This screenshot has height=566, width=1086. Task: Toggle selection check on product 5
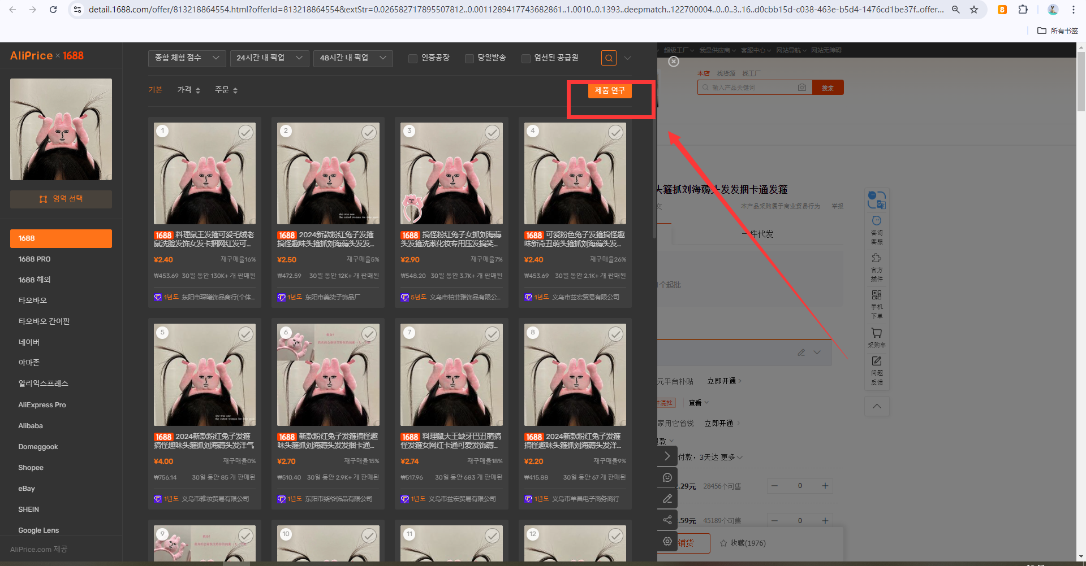[245, 334]
